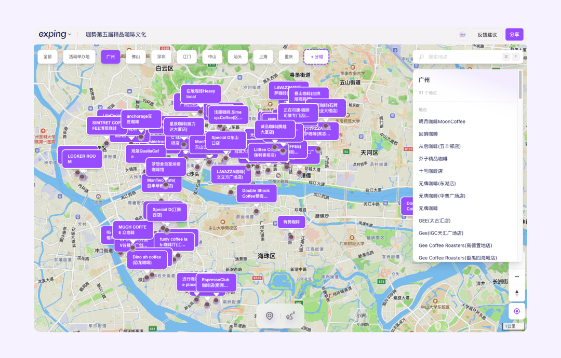This screenshot has height=358, width=561.
Task: Switch to the 深圳 city tab
Action: pos(161,57)
